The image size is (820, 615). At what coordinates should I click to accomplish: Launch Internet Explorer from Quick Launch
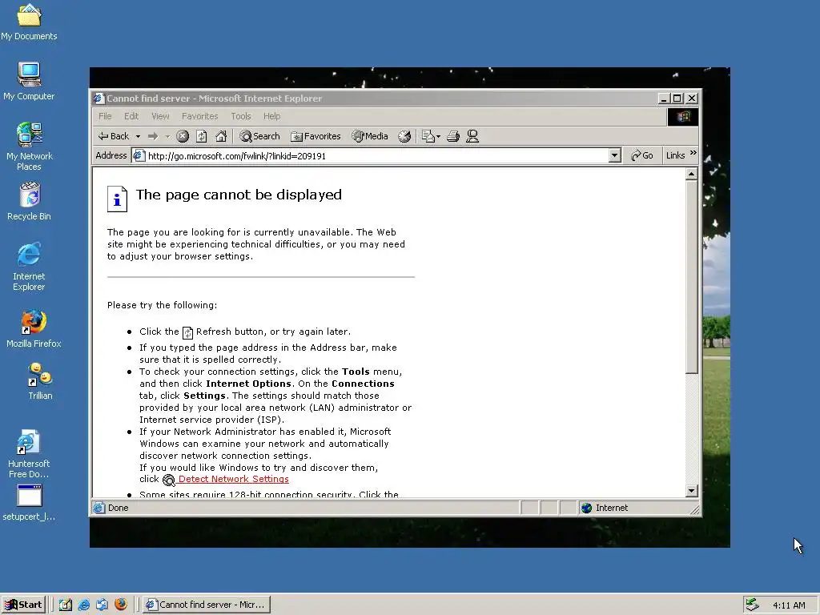pyautogui.click(x=83, y=605)
